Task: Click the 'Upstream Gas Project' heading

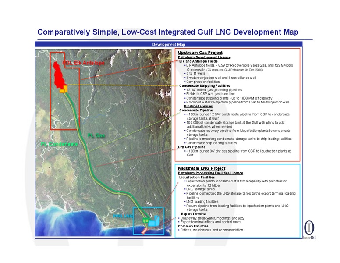Action: (200, 53)
